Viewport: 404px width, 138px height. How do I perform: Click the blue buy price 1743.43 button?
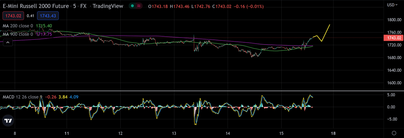48,15
